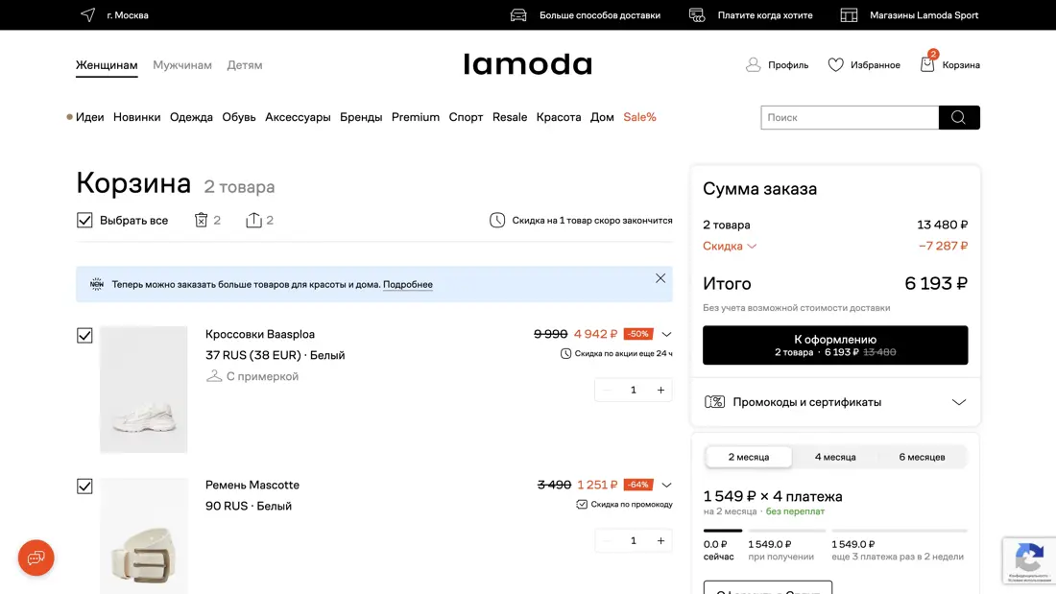The width and height of the screenshot is (1056, 594).
Task: Click the share icon next to trash
Action: (254, 220)
